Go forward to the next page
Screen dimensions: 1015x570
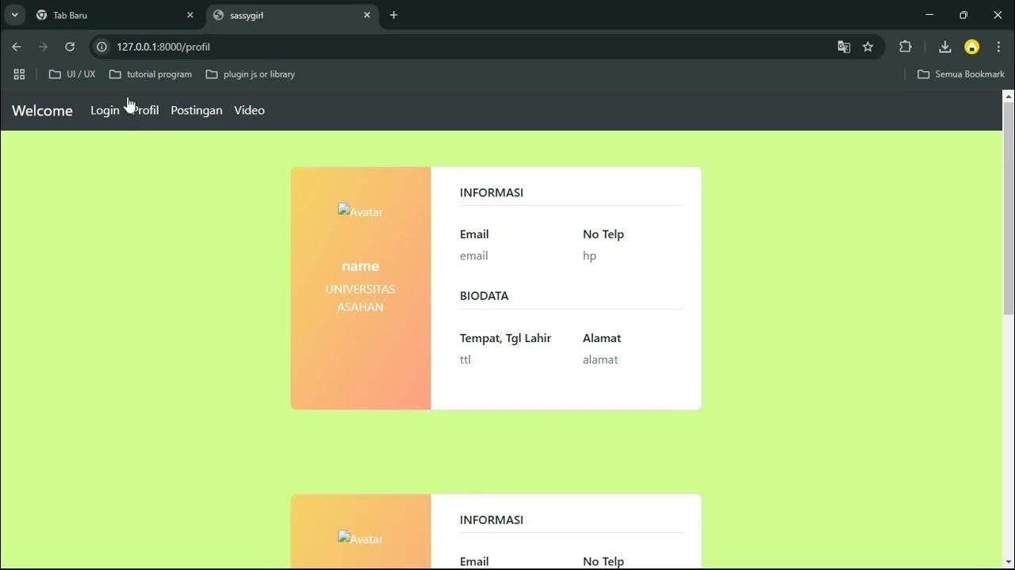point(43,47)
